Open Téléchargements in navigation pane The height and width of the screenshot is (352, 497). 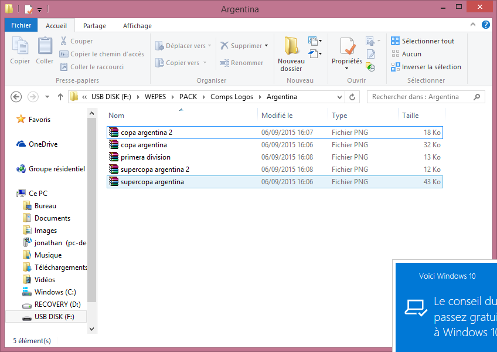pyautogui.click(x=55, y=268)
